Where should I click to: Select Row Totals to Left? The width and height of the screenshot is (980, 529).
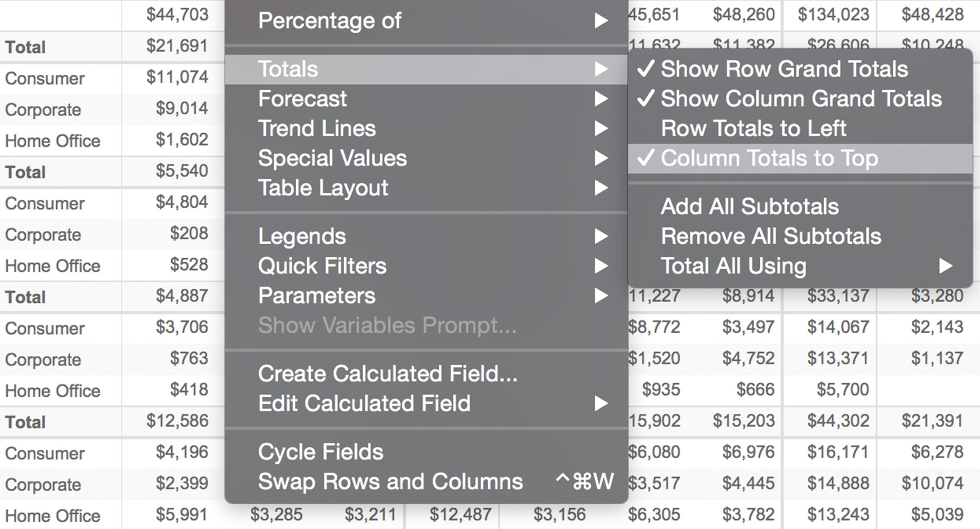point(800,129)
